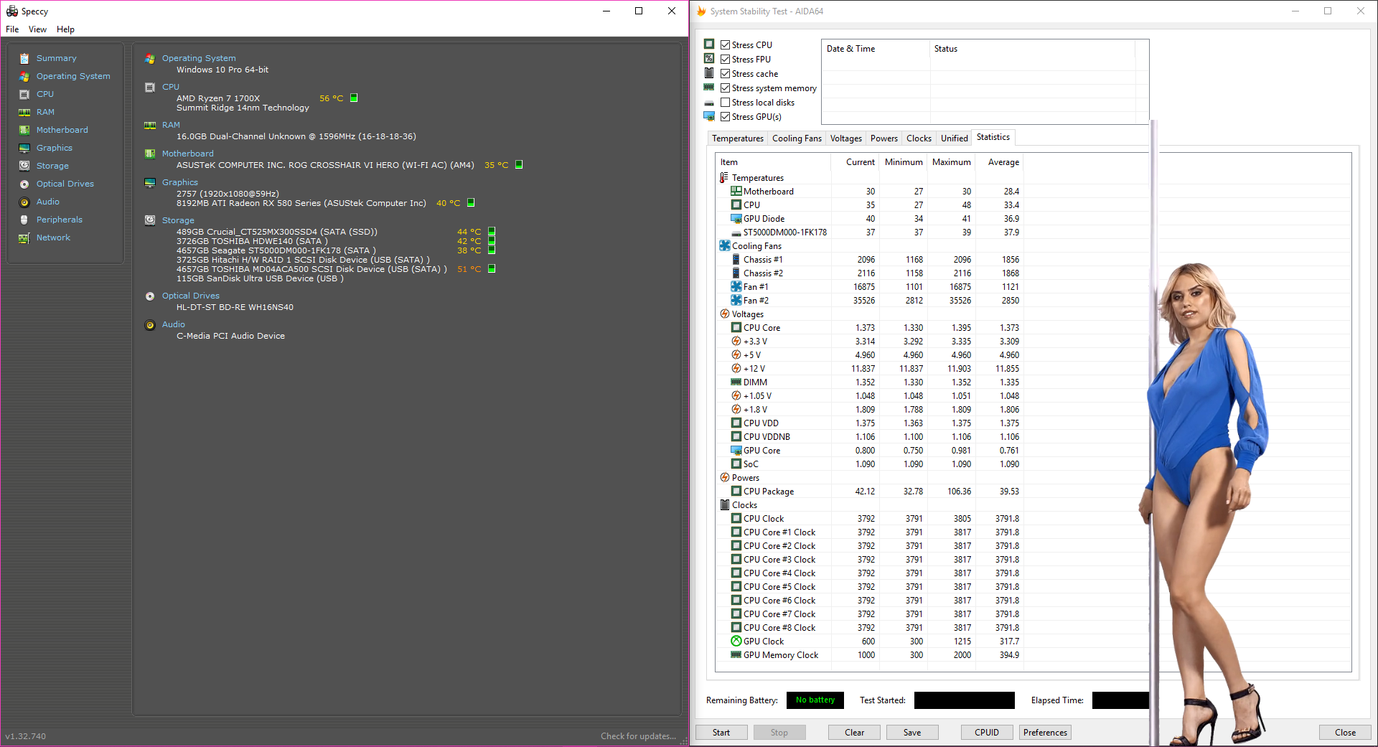The image size is (1378, 747).
Task: Click the Storage section icon in summary pane
Action: point(150,220)
